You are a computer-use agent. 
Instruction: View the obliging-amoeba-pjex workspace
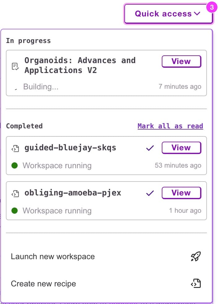181,193
